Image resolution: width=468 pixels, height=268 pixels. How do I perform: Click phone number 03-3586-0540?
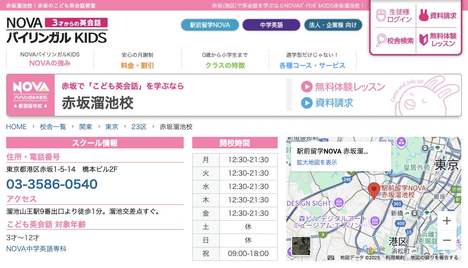pyautogui.click(x=52, y=184)
